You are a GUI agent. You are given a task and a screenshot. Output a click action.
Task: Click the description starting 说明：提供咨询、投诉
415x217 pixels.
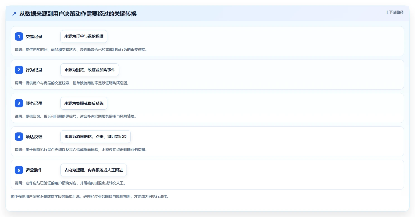click(76, 116)
